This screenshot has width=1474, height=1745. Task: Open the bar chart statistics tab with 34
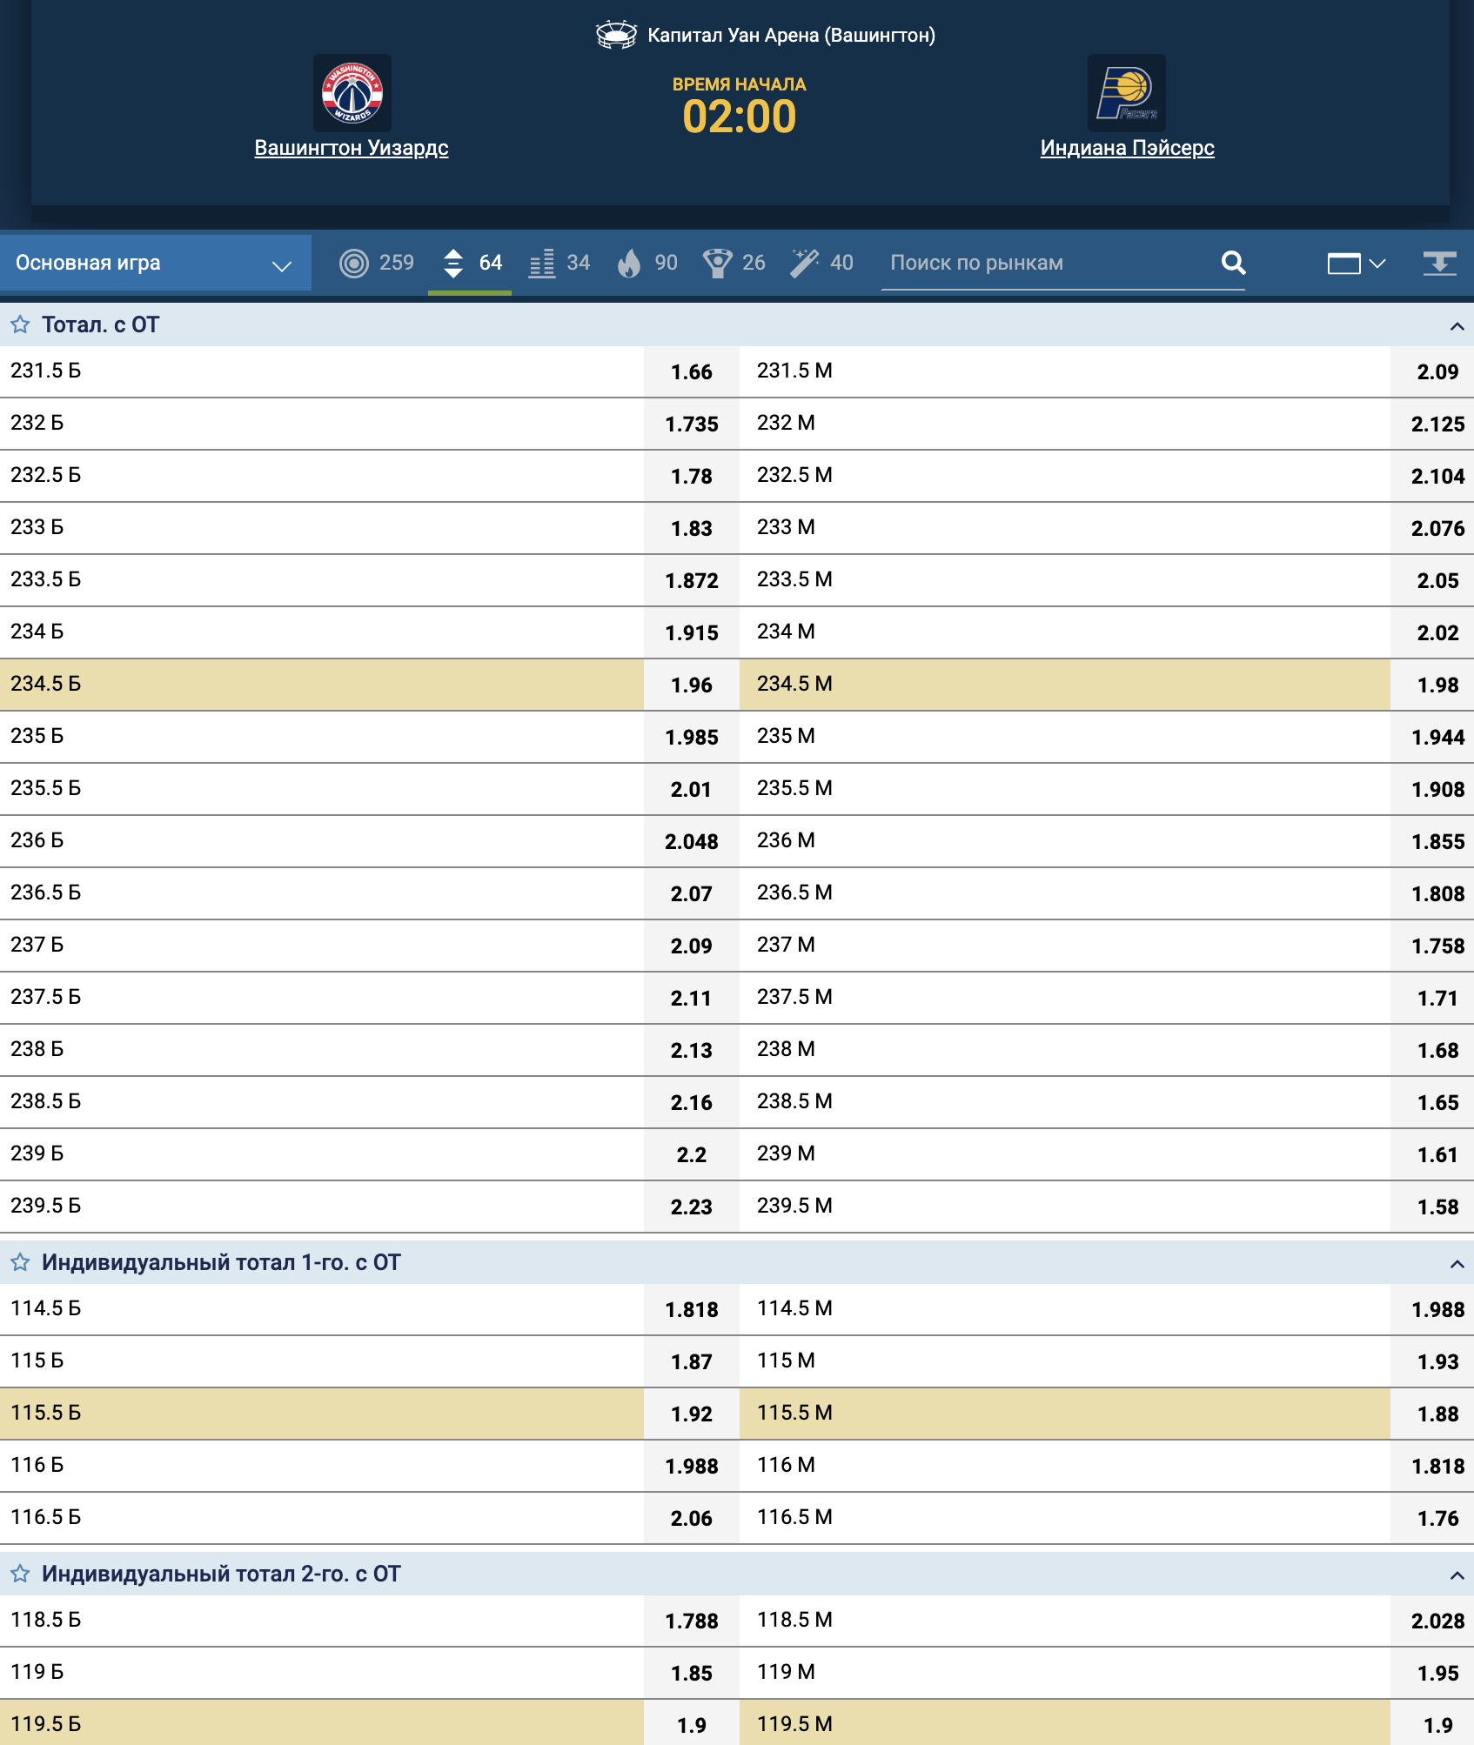click(559, 263)
